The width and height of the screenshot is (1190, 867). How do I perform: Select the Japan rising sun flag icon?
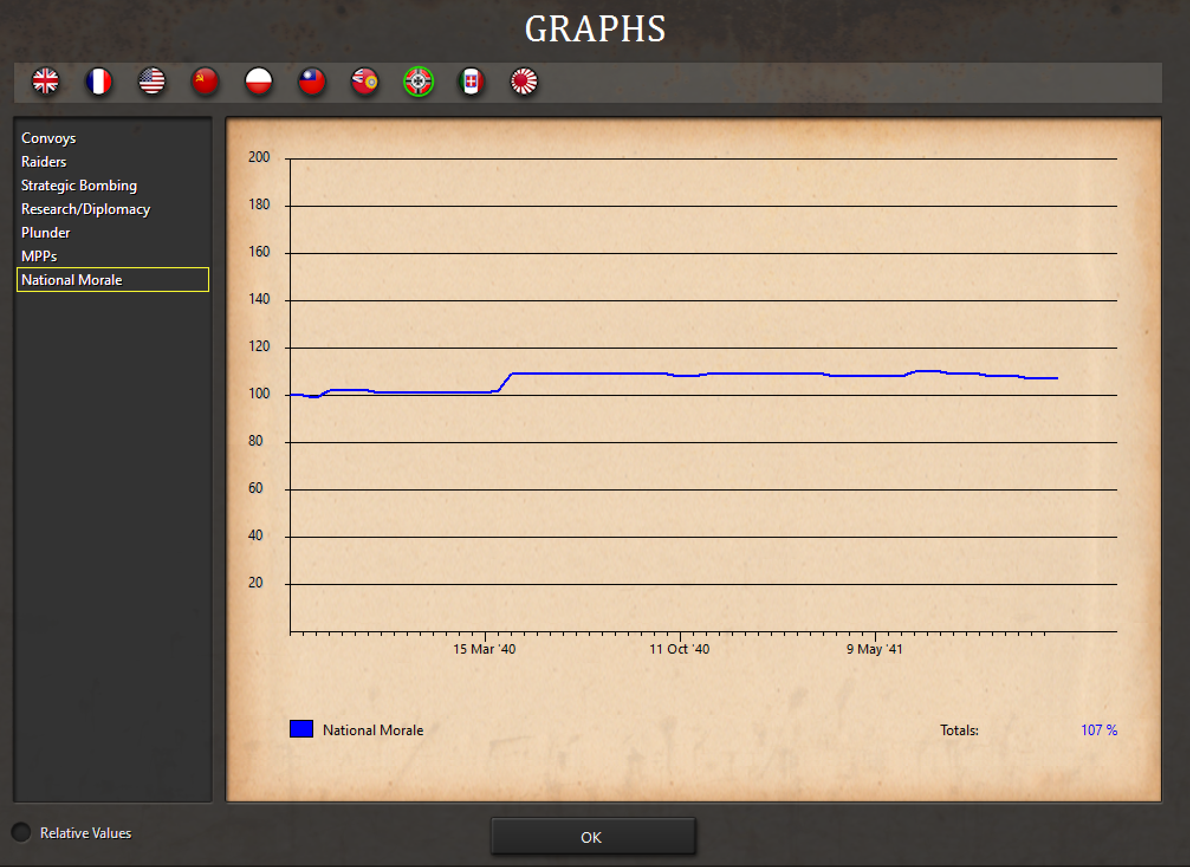(x=524, y=82)
